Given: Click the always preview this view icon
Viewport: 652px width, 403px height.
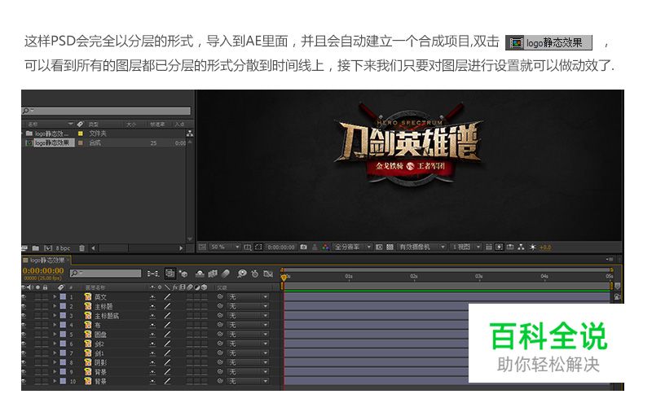Looking at the screenshot, I should point(202,247).
